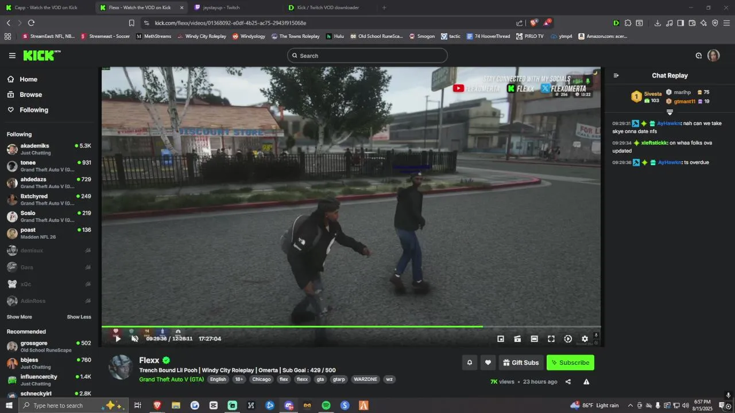Viewport: 735px width, 413px height.
Task: Click the Gift Subs button
Action: coord(521,363)
